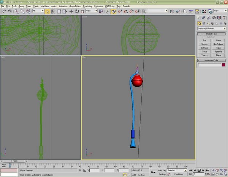The image size is (228, 177).
Task: Click the Redo arrow in the toolbar
Action: 10,11
